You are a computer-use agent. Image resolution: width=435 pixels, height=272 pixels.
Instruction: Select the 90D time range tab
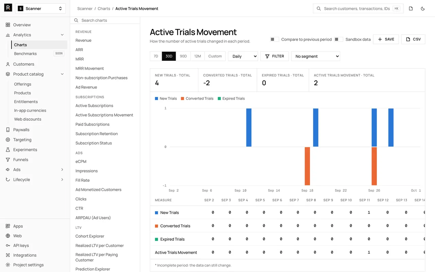183,56
